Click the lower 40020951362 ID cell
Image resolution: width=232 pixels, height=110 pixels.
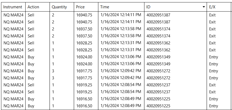(158, 50)
